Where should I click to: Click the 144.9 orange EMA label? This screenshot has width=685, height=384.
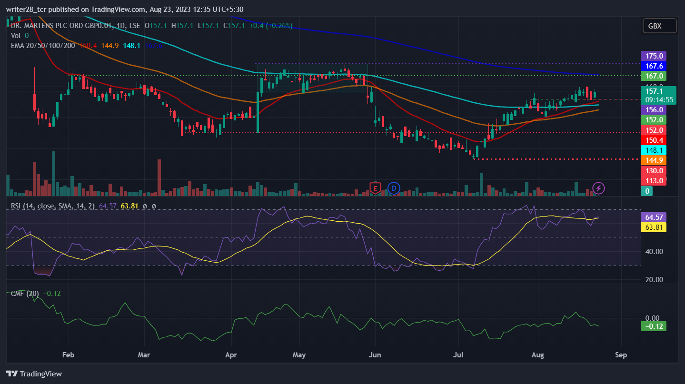pos(653,160)
